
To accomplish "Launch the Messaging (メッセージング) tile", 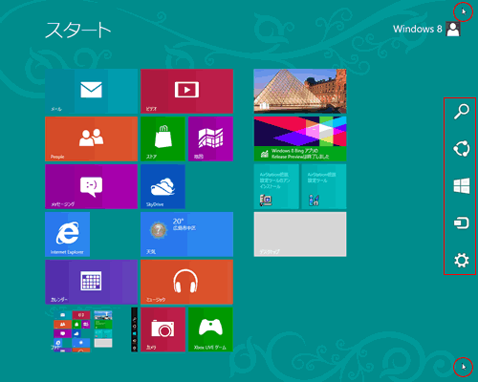I will tap(92, 186).
